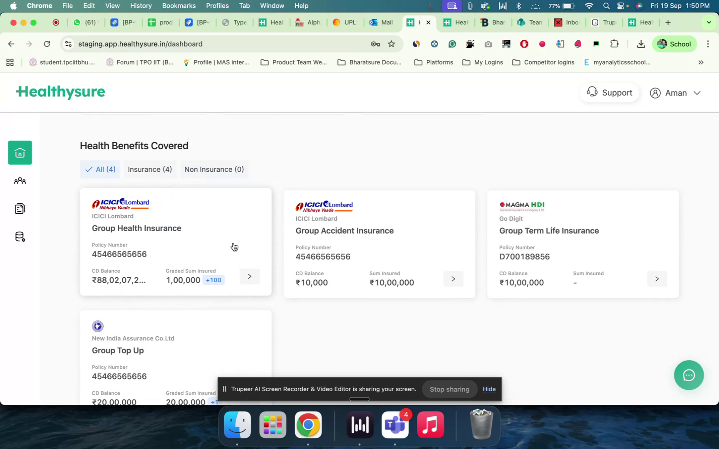Open Group Health Insurance details via chevron
This screenshot has width=719, height=449.
(249, 276)
